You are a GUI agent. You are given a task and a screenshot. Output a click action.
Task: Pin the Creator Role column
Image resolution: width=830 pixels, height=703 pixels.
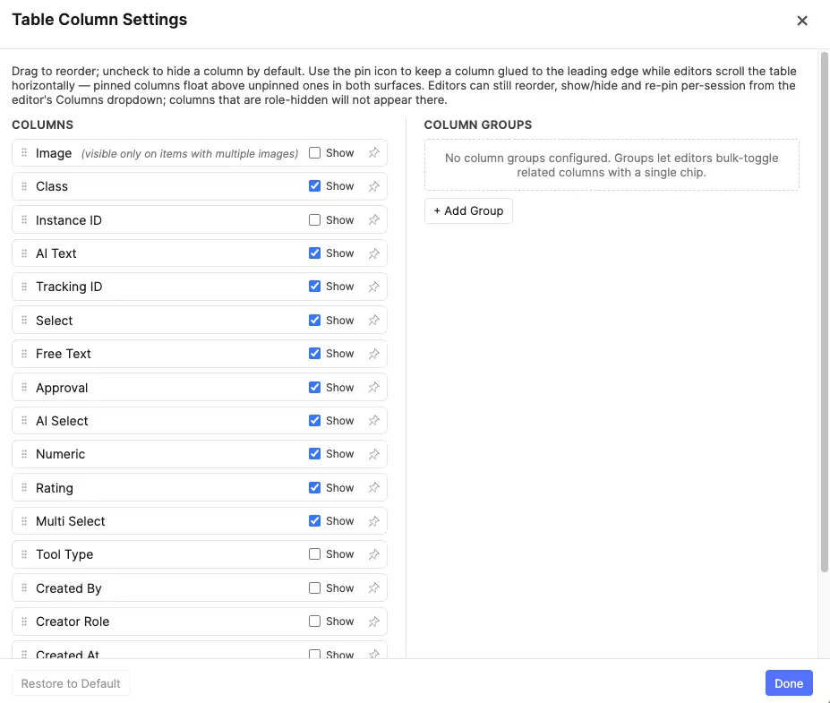pyautogui.click(x=374, y=622)
